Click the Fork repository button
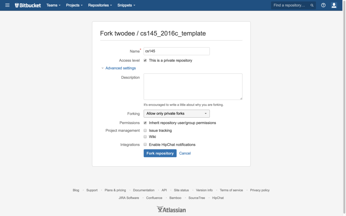Image resolution: width=346 pixels, height=216 pixels. tap(160, 153)
